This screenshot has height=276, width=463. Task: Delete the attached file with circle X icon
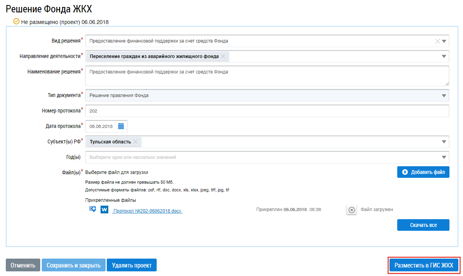click(351, 210)
